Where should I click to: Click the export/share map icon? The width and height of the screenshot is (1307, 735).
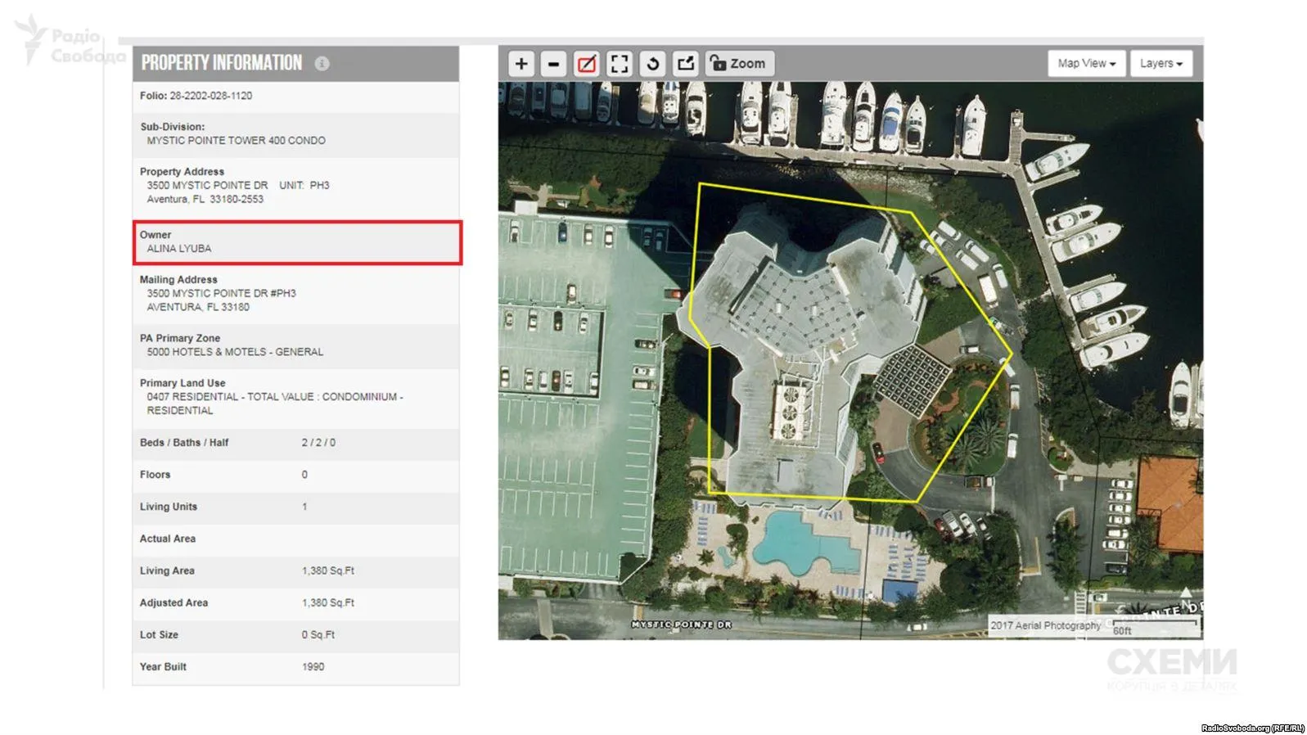[685, 64]
